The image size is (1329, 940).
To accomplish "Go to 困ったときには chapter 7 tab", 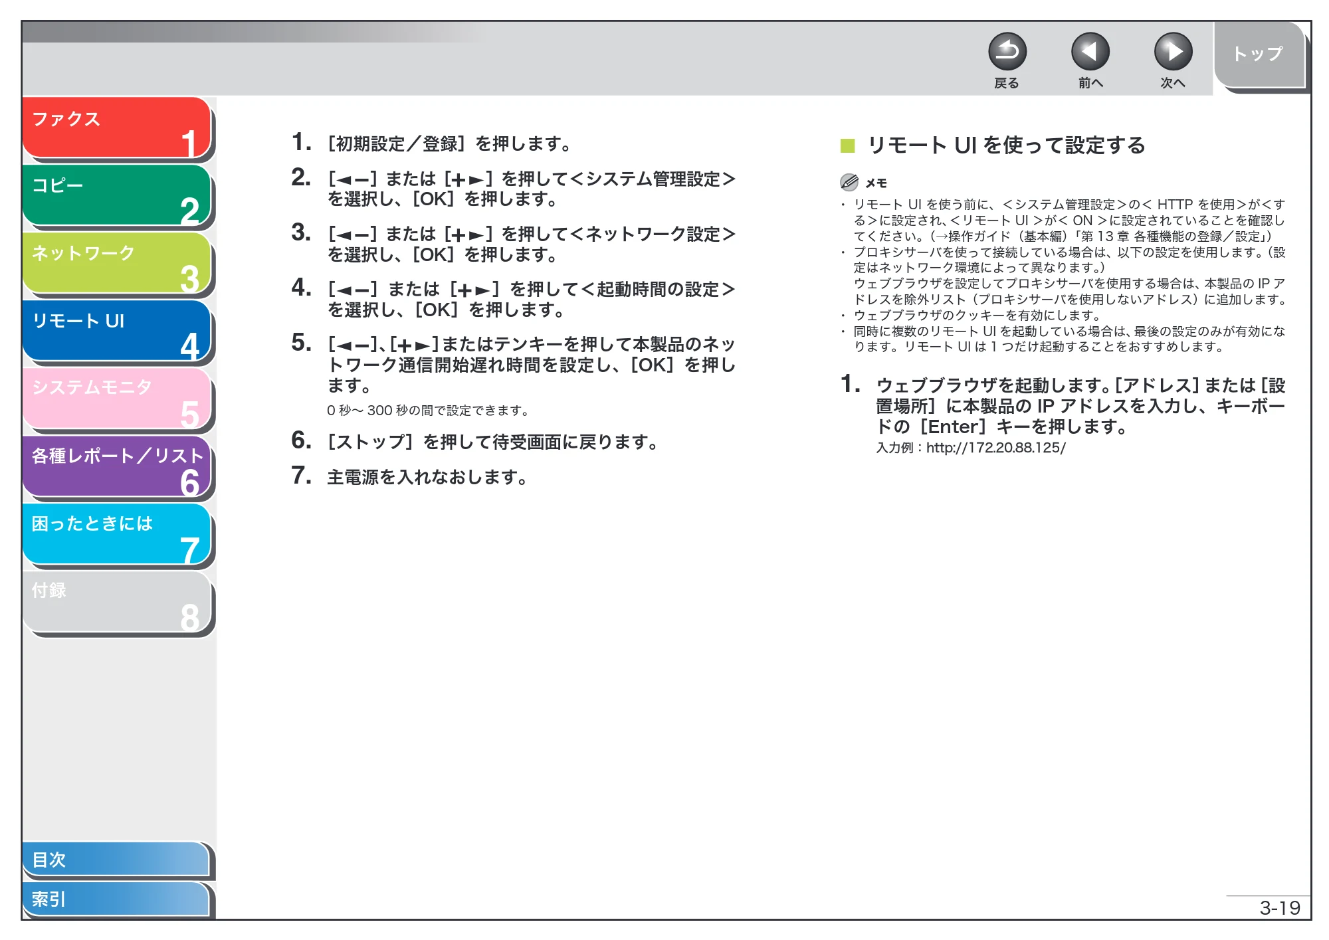I will [x=117, y=534].
